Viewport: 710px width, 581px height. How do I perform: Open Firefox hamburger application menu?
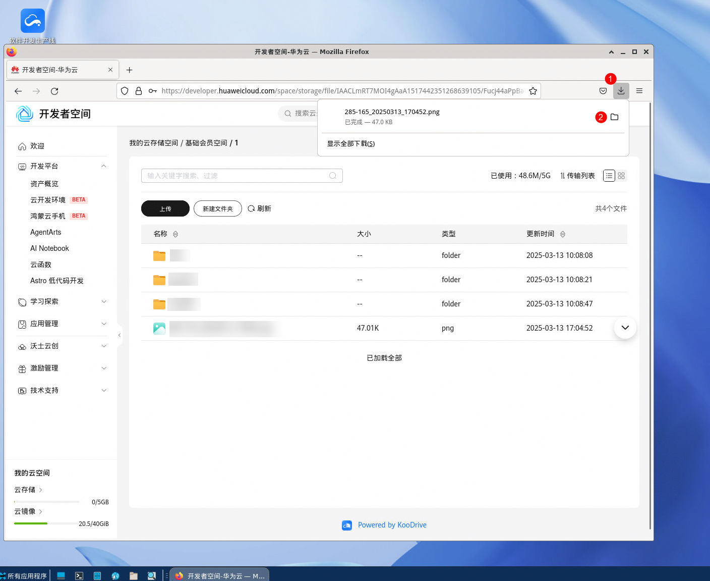click(x=639, y=91)
